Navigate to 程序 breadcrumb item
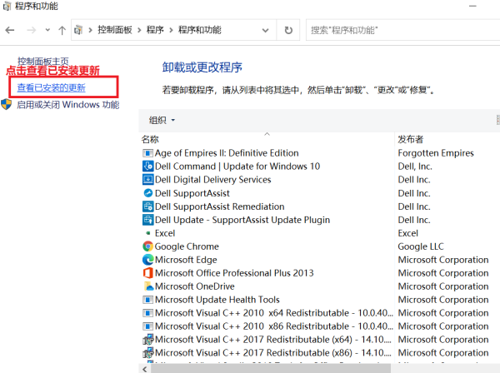The image size is (500, 373). (155, 30)
